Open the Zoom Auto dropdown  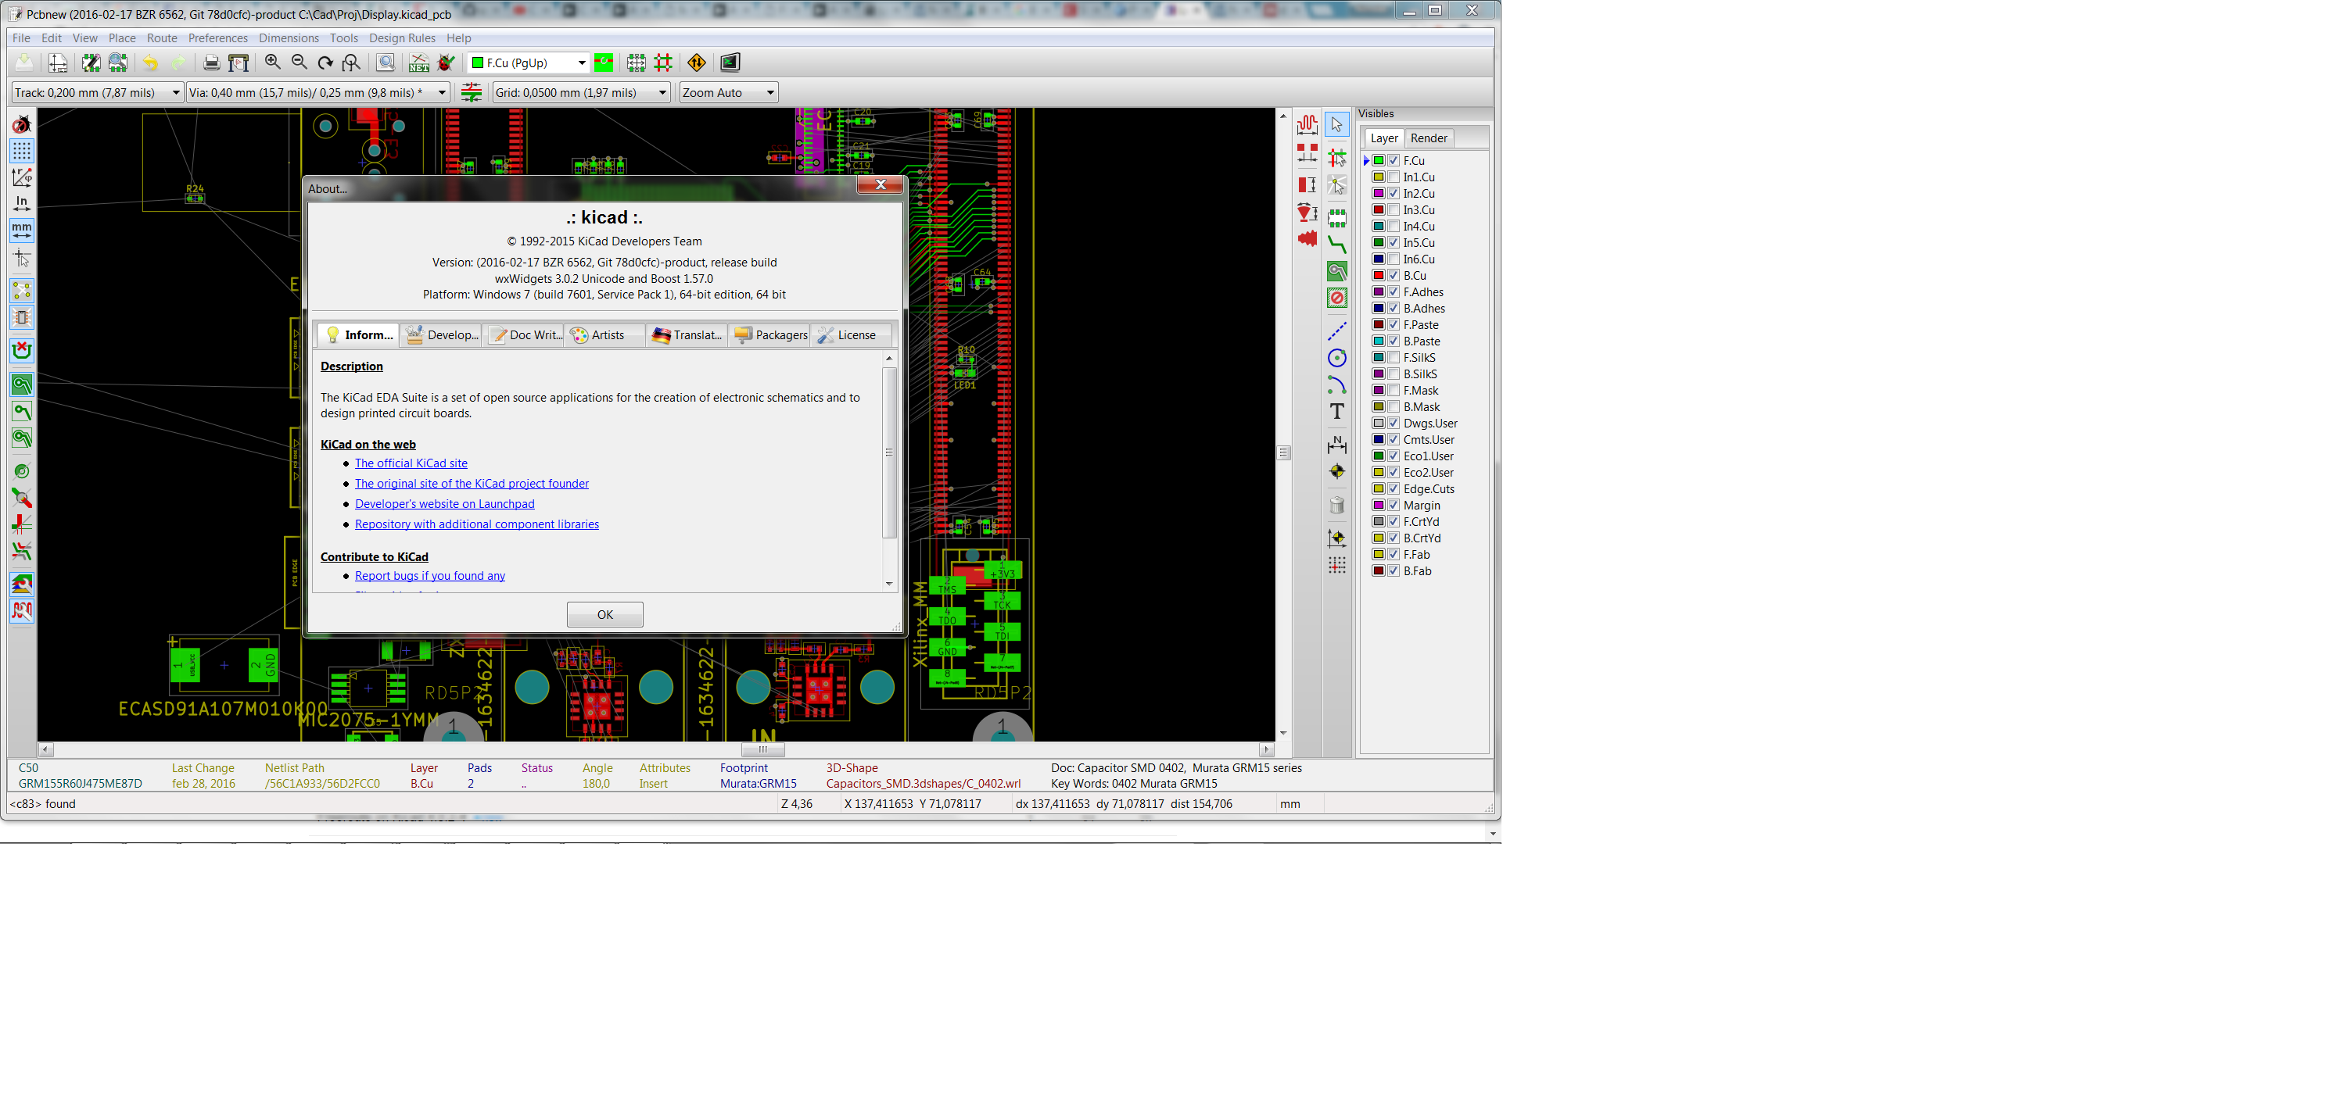coord(729,93)
